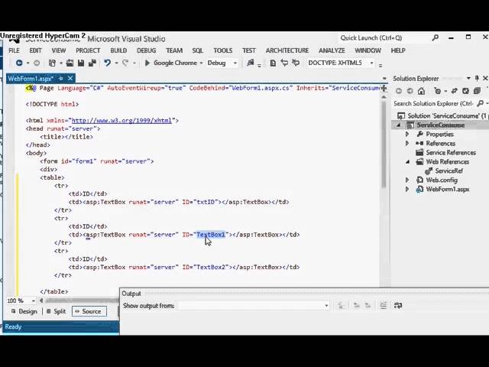Click the Navigate Forward toolbar icon

click(x=37, y=63)
